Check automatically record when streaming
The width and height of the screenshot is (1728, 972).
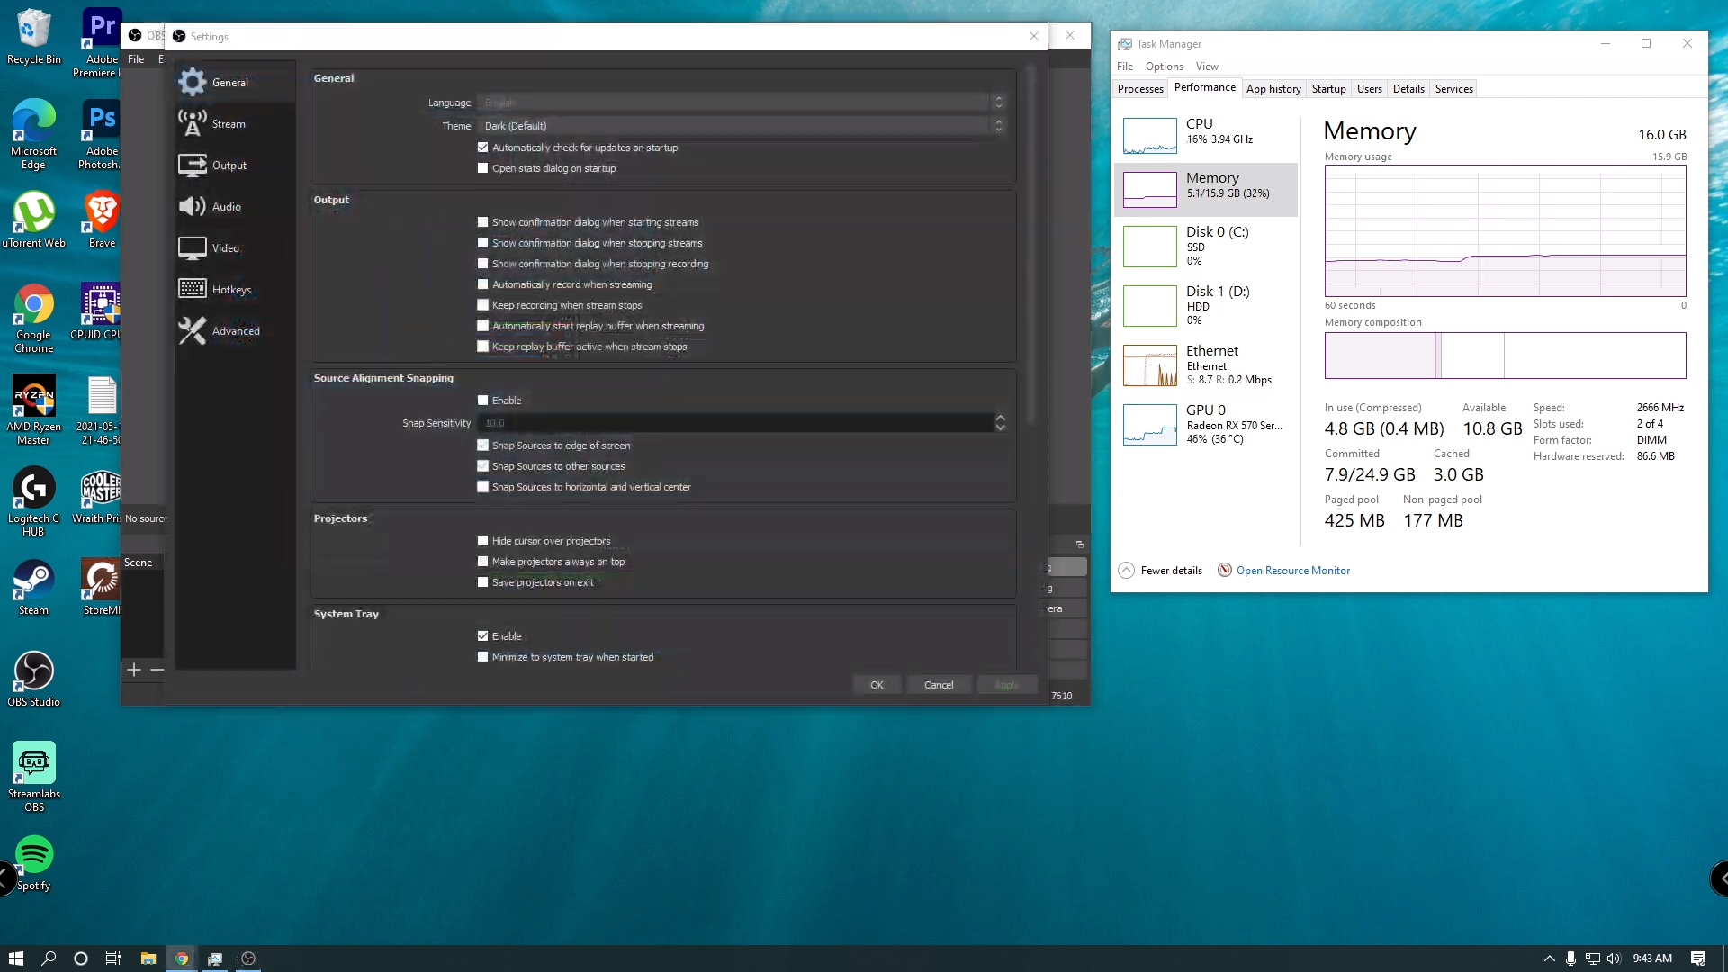point(482,284)
